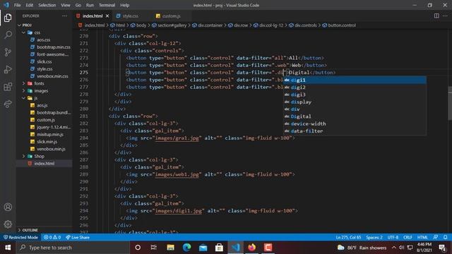Collapse the js folder

44,98
